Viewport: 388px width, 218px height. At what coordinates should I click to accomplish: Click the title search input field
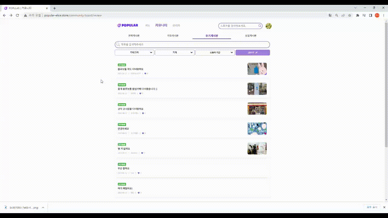pos(192,45)
